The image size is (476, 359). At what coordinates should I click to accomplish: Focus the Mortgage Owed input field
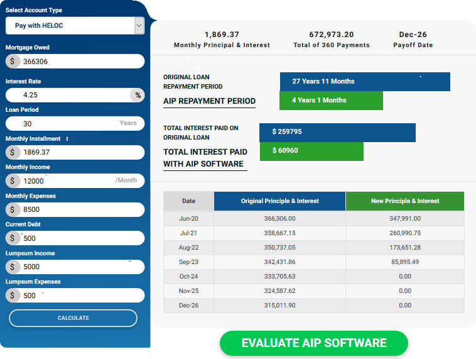point(82,62)
